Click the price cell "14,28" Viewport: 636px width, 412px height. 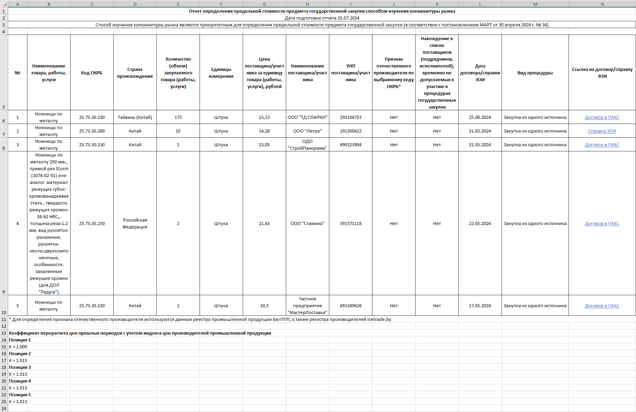tap(264, 131)
